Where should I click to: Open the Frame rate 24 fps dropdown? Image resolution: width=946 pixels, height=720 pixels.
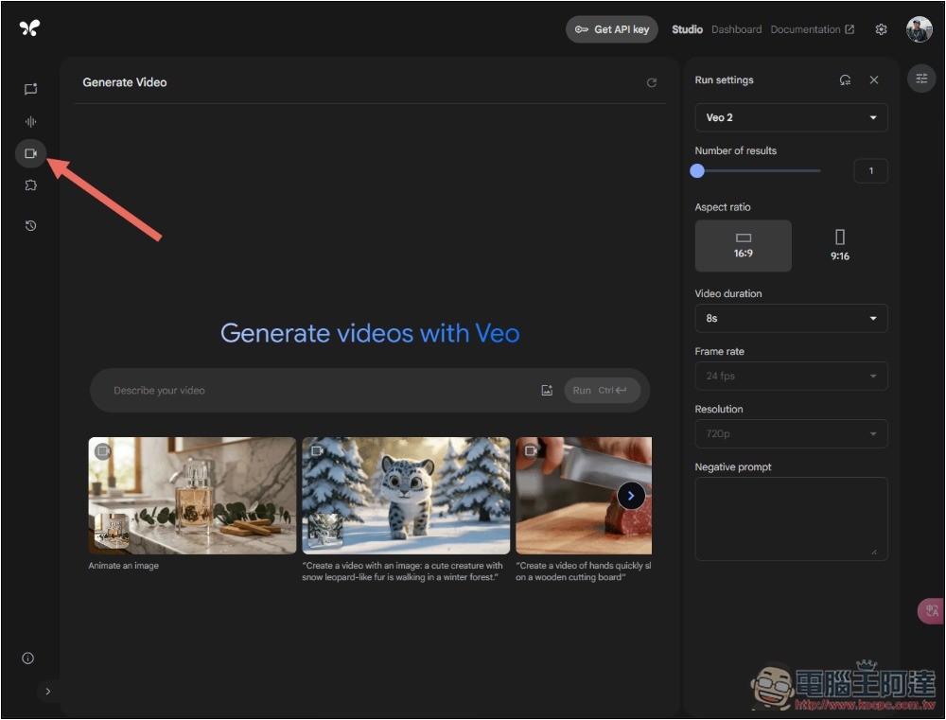791,376
